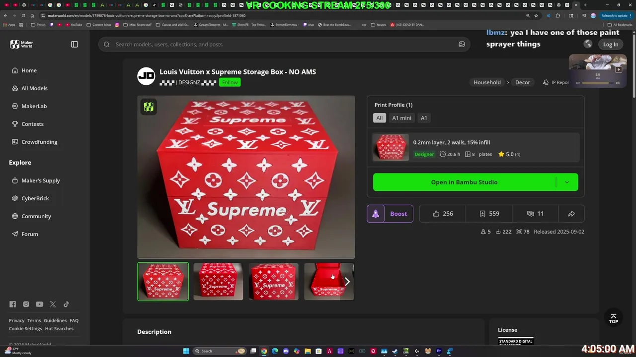The width and height of the screenshot is (636, 357).
Task: Click the multicolor badge on main image
Action: pos(149,107)
